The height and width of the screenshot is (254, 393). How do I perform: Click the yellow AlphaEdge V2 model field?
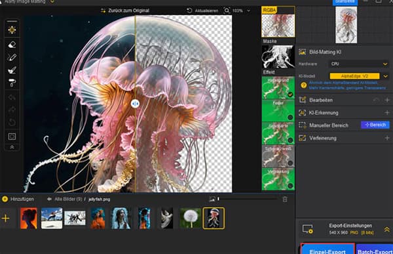pos(354,76)
